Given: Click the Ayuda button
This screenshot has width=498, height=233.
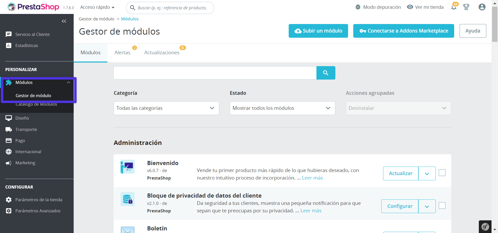Looking at the screenshot, I should click(473, 31).
